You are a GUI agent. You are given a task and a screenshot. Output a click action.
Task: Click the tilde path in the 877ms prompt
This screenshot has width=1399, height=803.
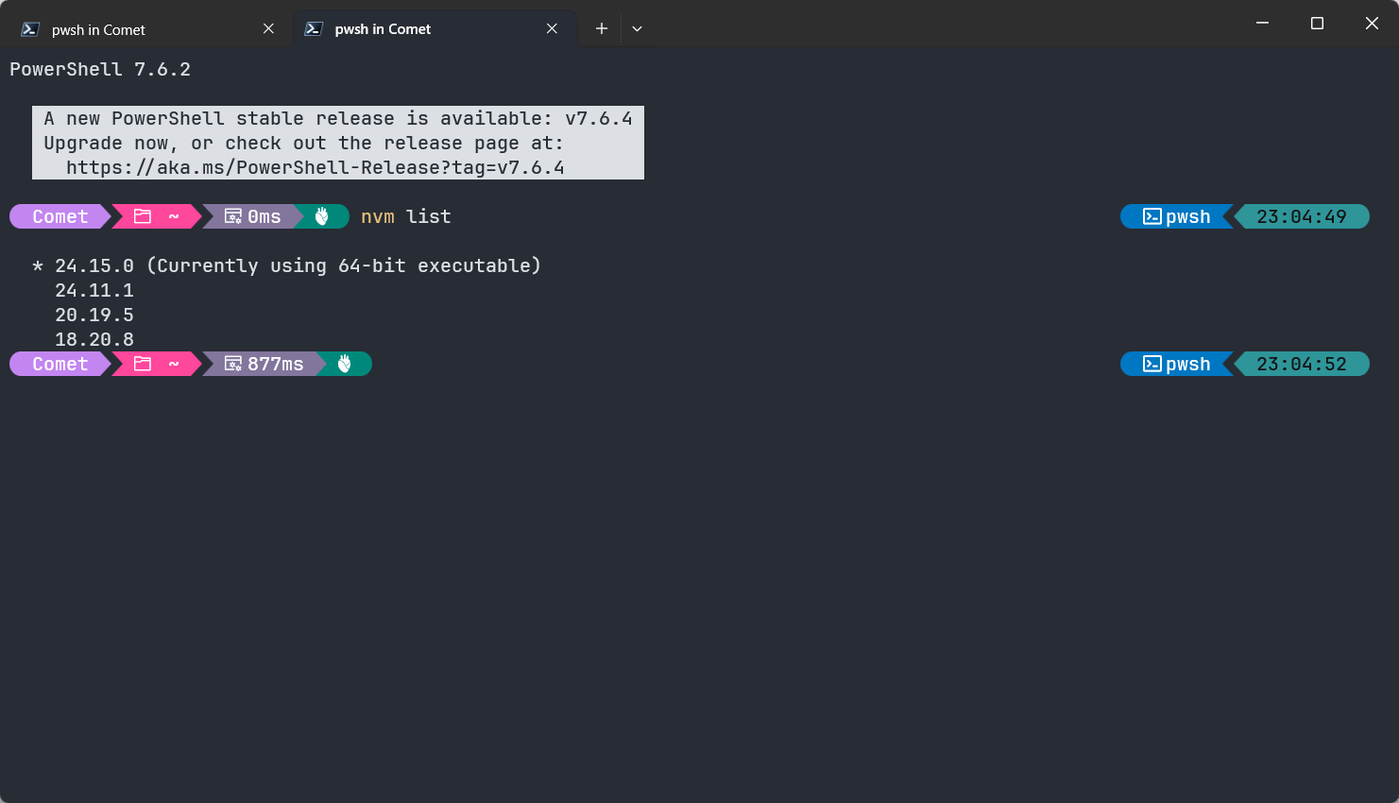click(174, 364)
